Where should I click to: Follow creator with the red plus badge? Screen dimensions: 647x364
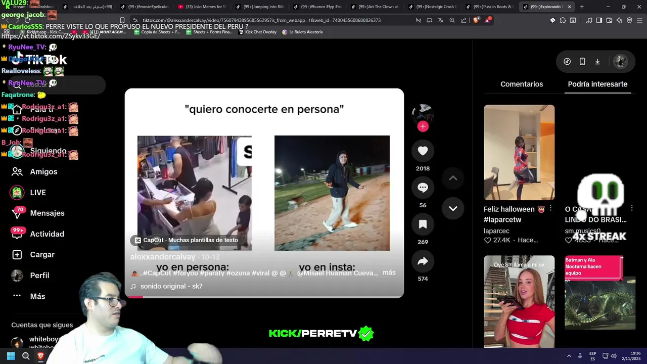tap(423, 126)
